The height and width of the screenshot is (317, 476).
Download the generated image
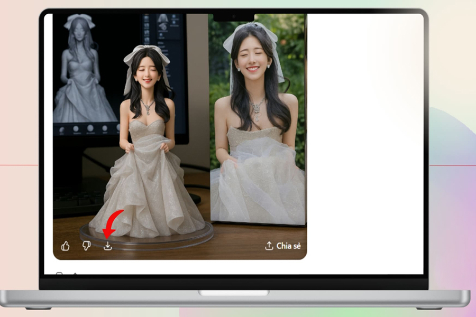[108, 246]
